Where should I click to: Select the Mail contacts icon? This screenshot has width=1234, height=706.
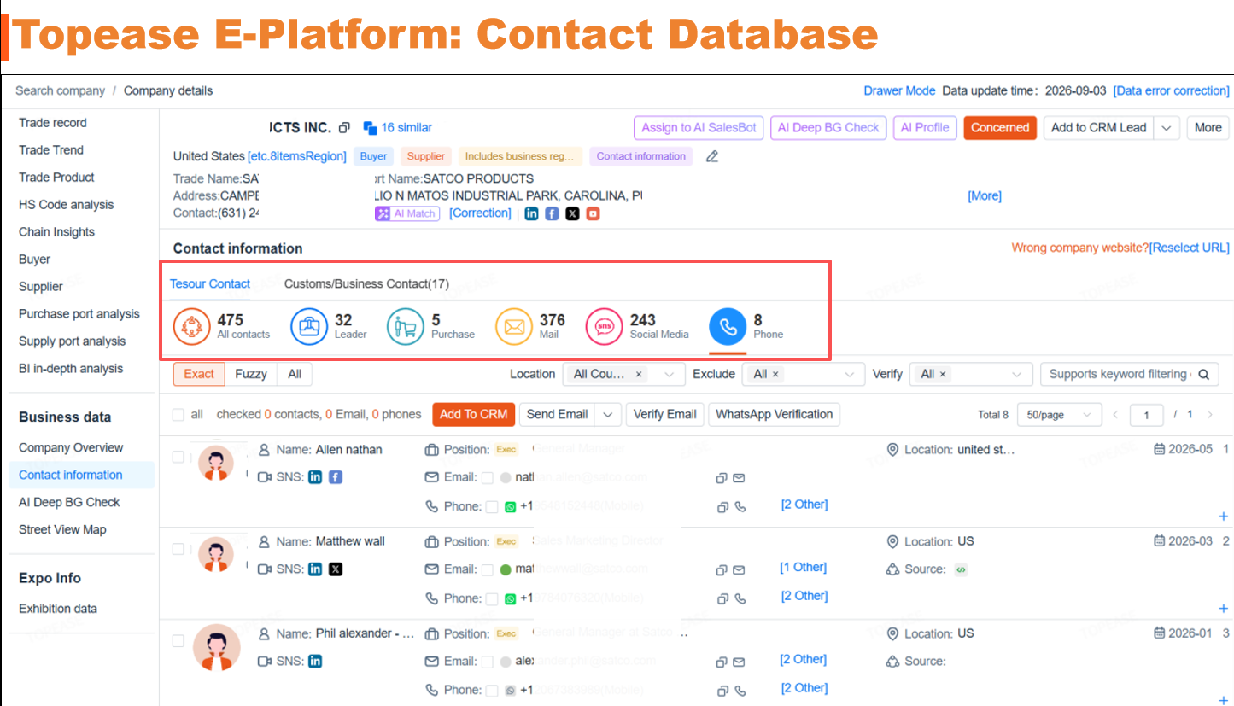(x=514, y=327)
